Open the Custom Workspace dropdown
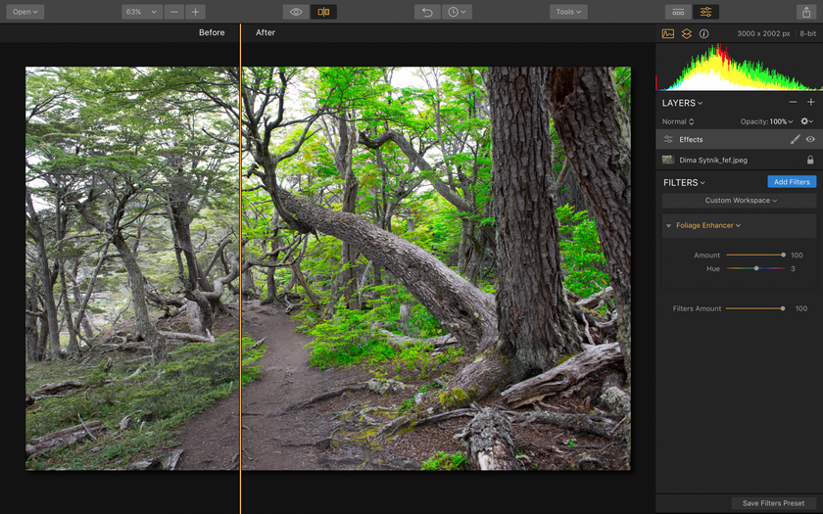This screenshot has height=514, width=823. tap(739, 201)
